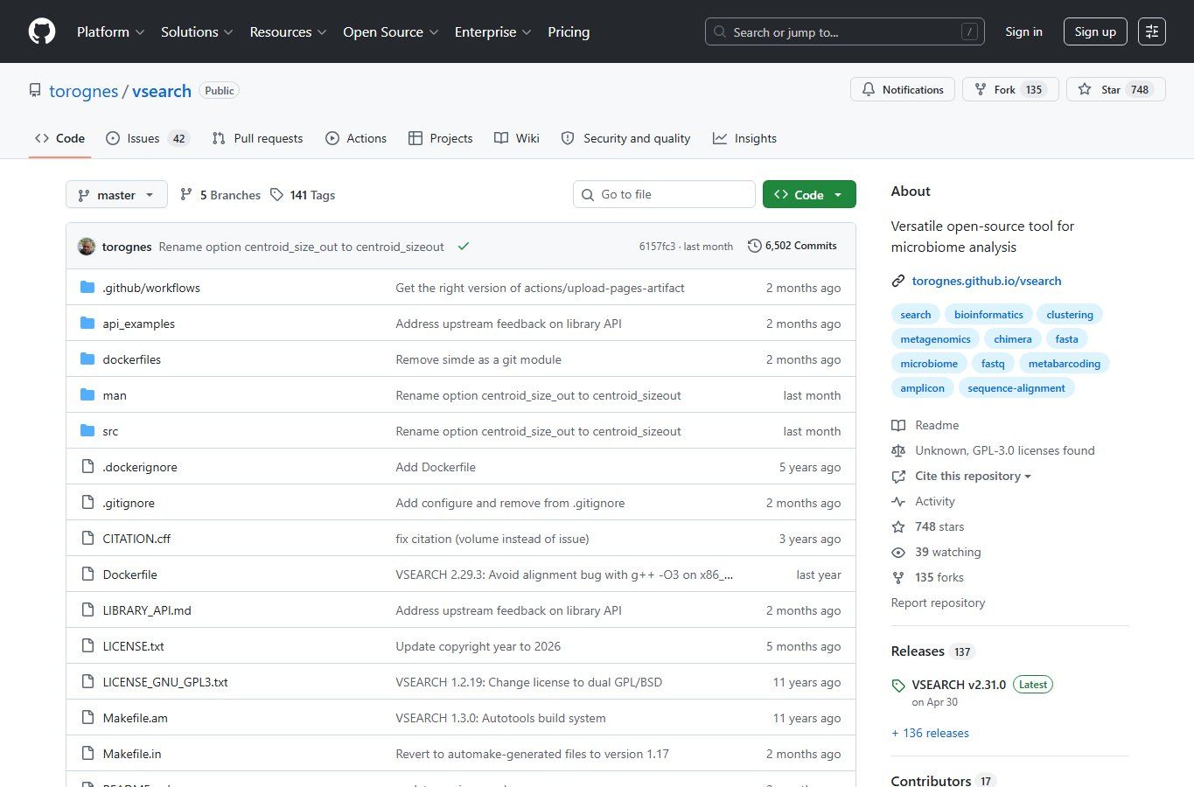
Task: Open commit 6157fc3 hash link
Action: point(657,247)
